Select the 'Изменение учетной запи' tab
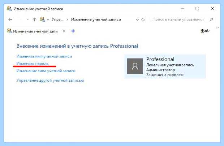 coord(35,31)
